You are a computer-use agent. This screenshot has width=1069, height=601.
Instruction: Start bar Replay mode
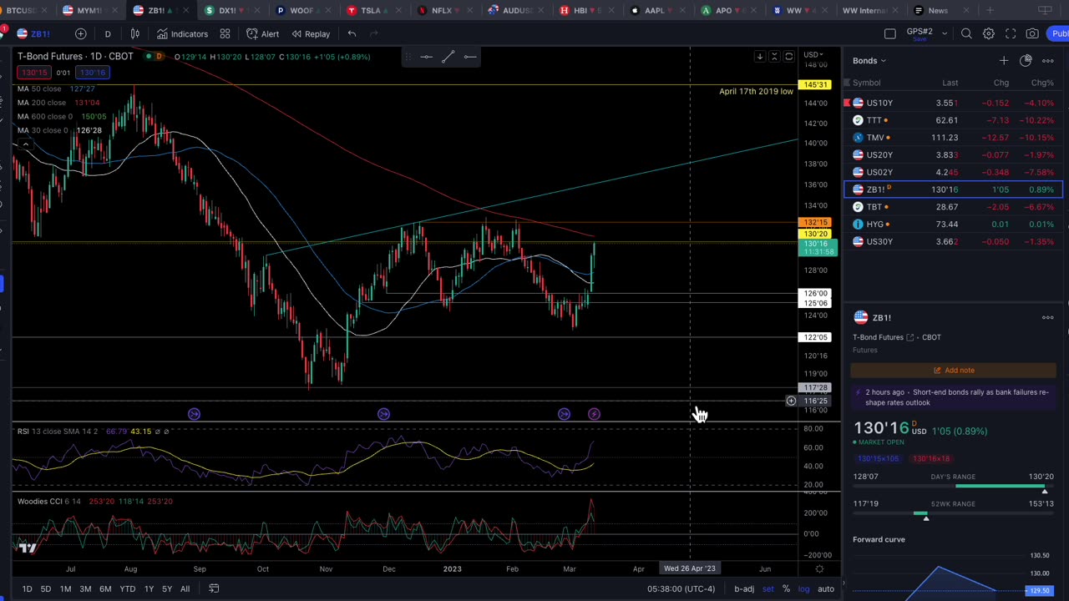[x=311, y=33]
